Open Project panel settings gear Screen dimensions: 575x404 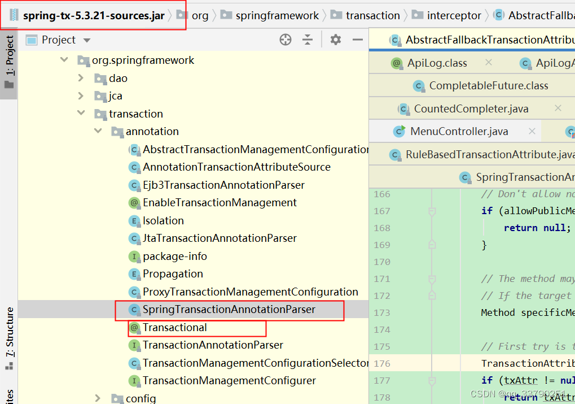click(335, 40)
